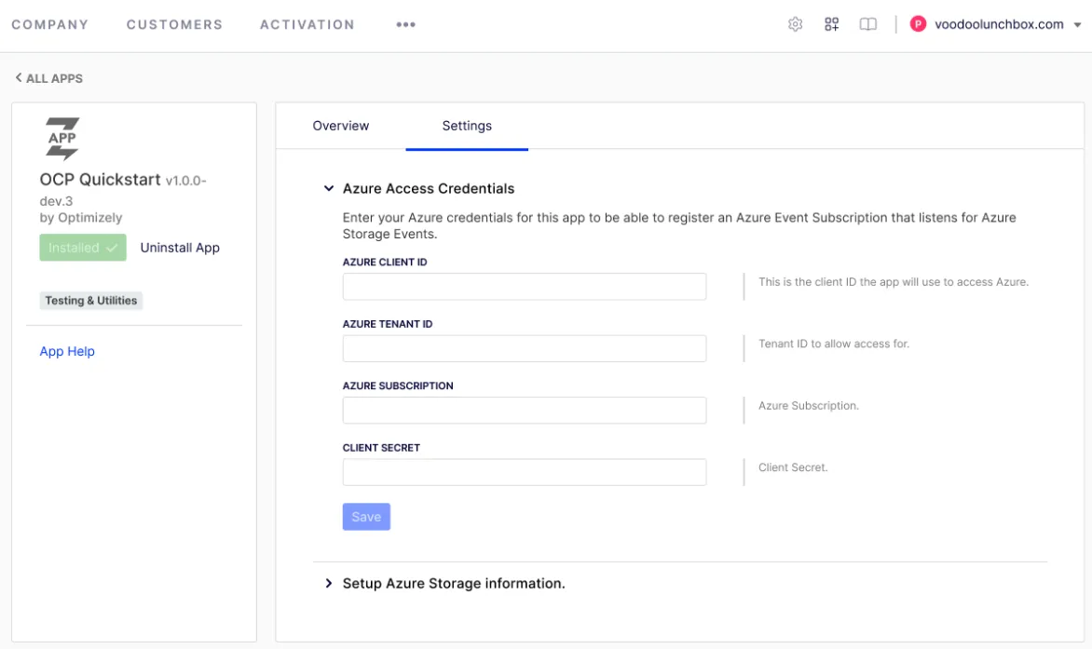Click the 'by Optimizely' text
The width and height of the screenshot is (1092, 649).
[81, 218]
